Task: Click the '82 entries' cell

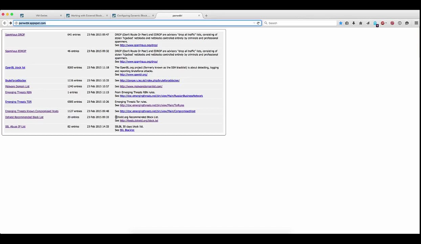Action: point(73,127)
